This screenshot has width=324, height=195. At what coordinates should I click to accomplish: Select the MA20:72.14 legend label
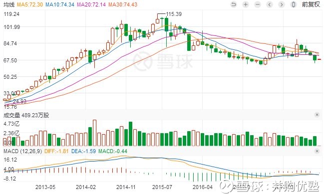(x=91, y=4)
